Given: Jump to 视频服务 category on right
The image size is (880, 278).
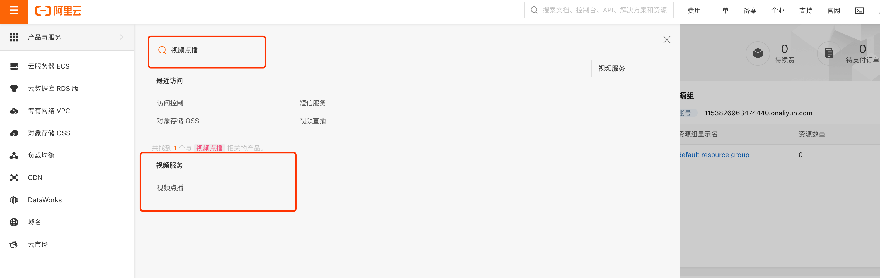Looking at the screenshot, I should (x=611, y=69).
